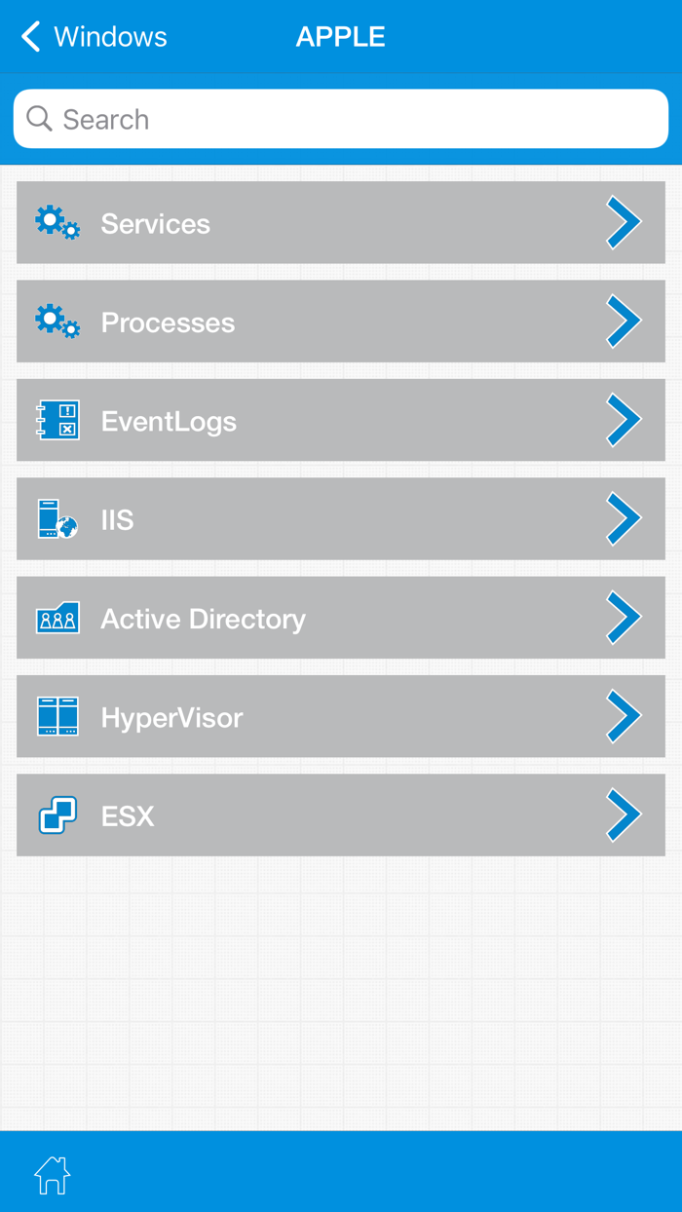Click the Active Directory users folder icon
The height and width of the screenshot is (1212, 682).
tap(57, 618)
